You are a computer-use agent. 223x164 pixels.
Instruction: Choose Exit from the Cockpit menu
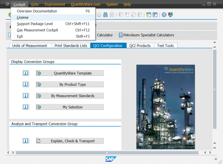tap(53, 37)
